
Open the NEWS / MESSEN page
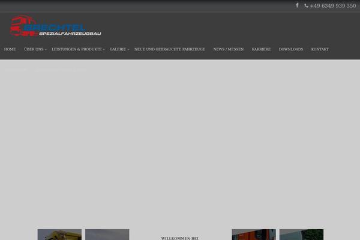click(x=229, y=49)
